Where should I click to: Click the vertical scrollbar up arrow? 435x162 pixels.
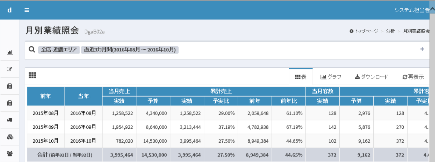point(432,9)
